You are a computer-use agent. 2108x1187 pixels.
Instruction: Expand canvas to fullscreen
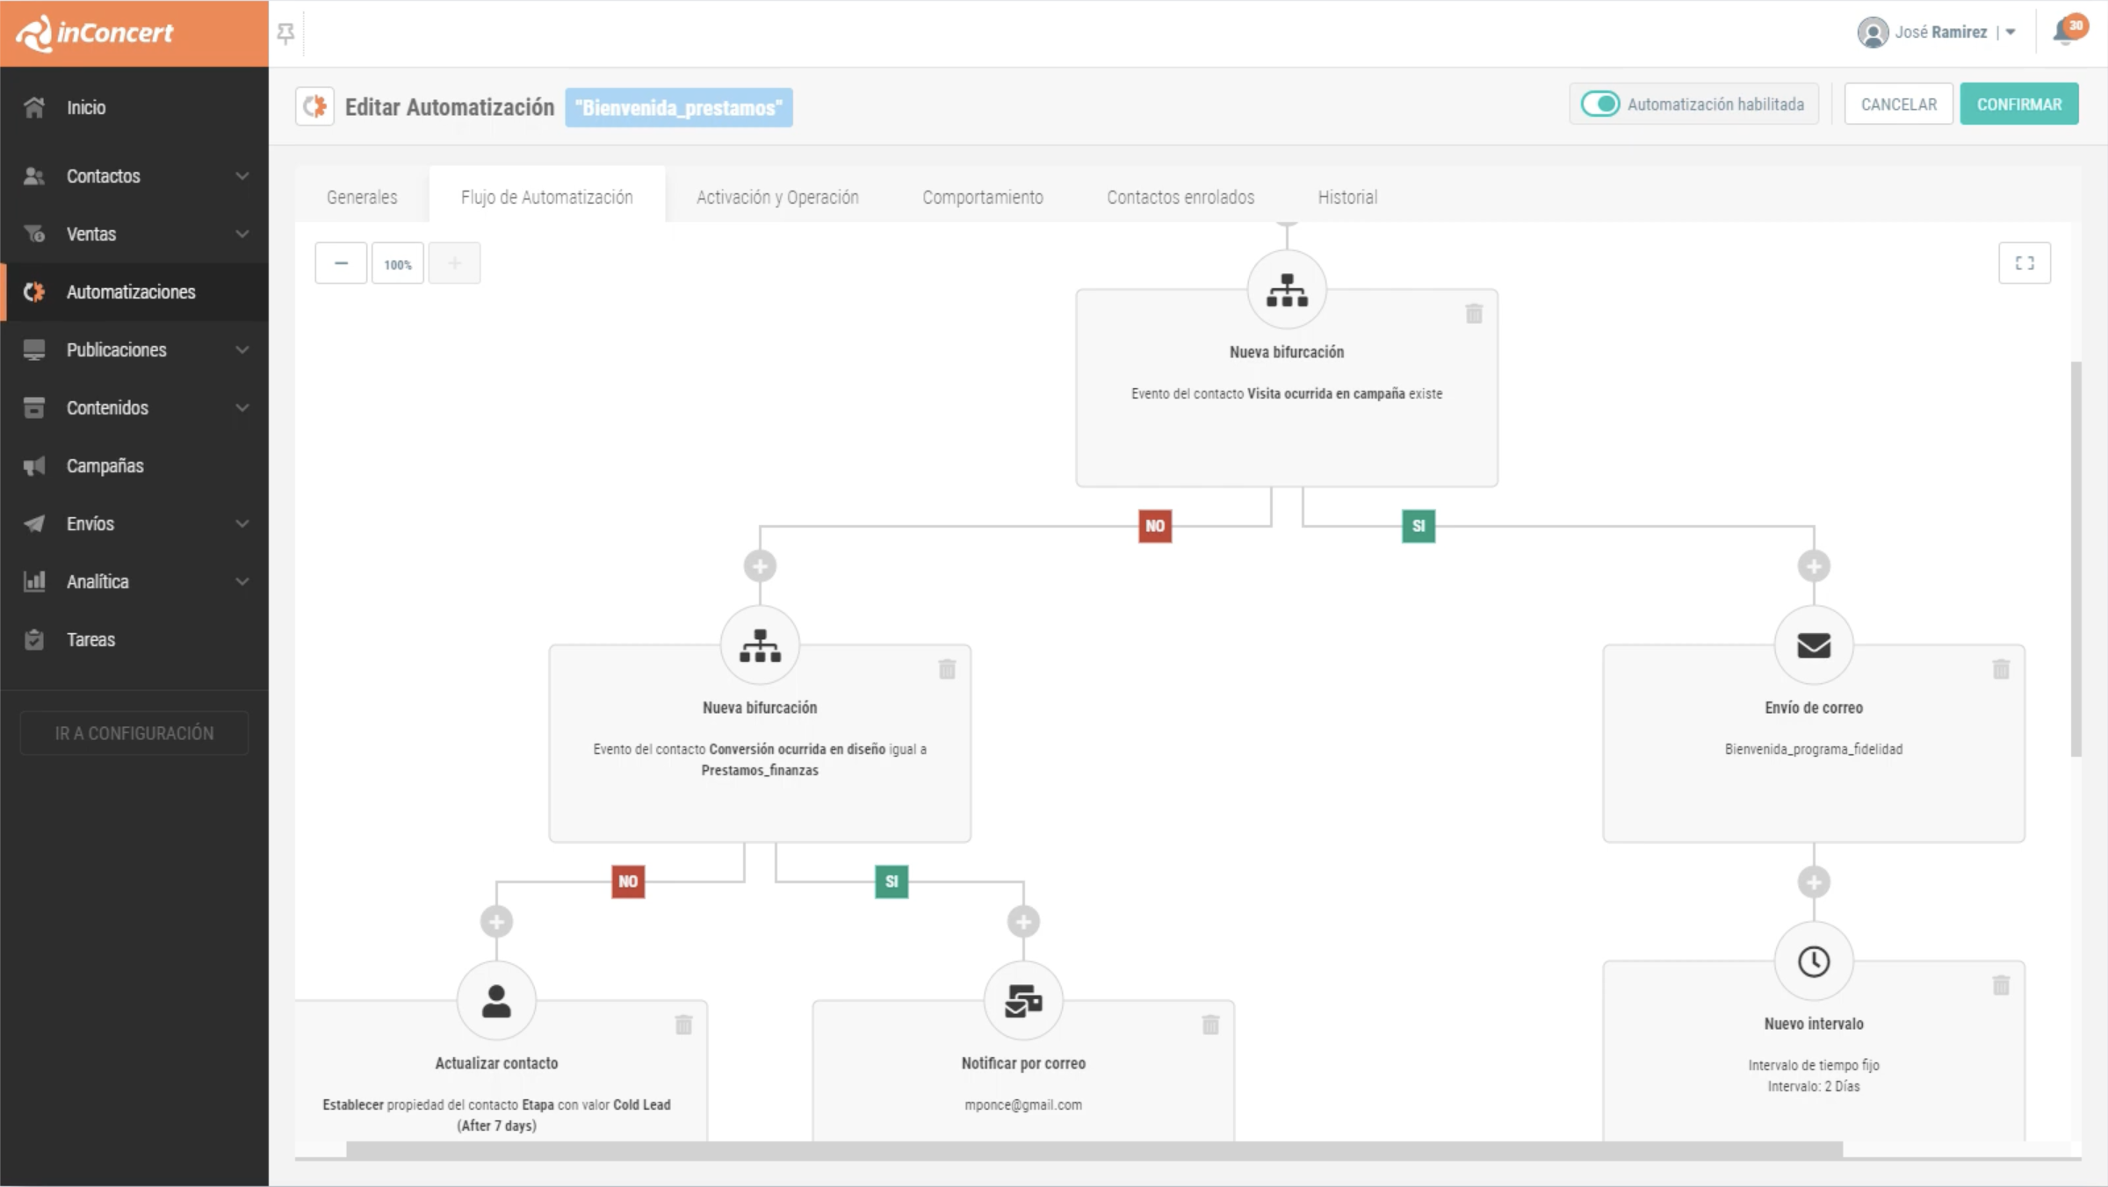pos(2025,263)
